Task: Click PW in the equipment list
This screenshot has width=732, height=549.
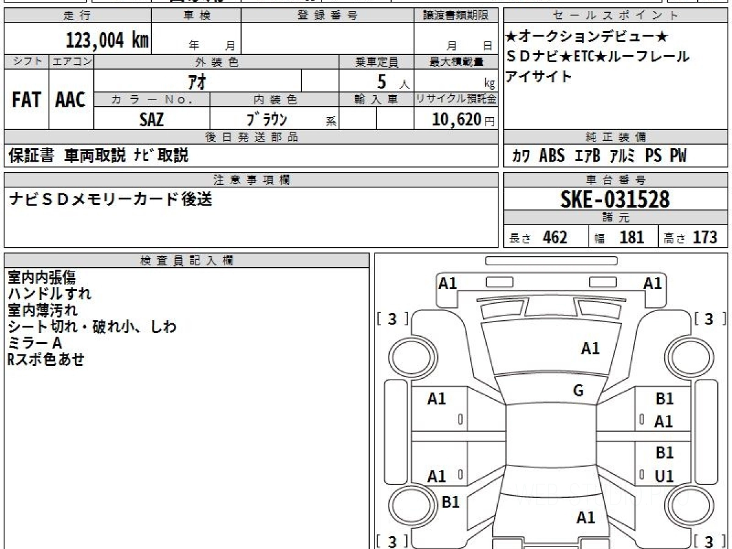Action: (x=678, y=156)
